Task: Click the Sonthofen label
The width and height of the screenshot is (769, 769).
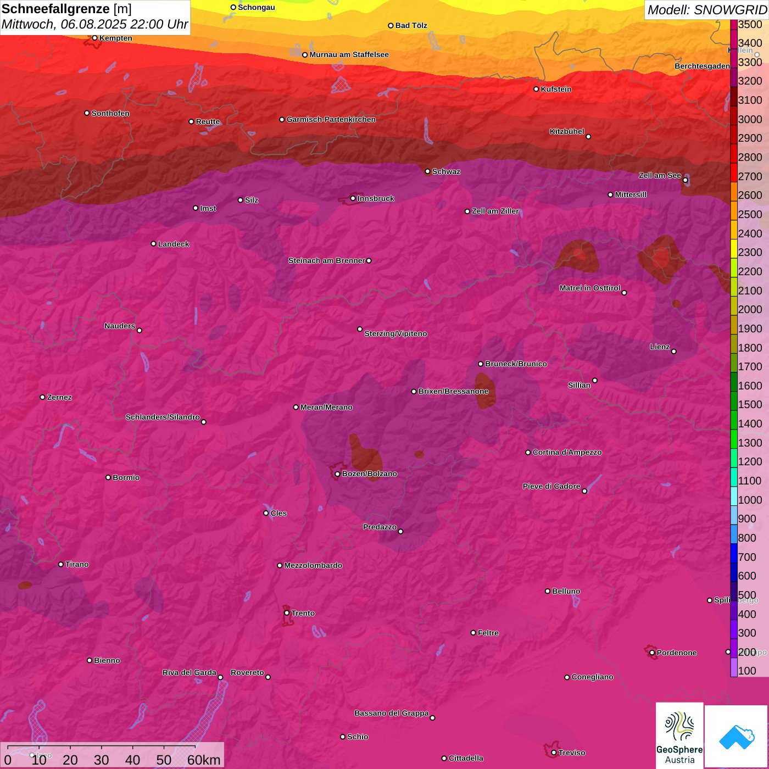Action: click(x=110, y=113)
